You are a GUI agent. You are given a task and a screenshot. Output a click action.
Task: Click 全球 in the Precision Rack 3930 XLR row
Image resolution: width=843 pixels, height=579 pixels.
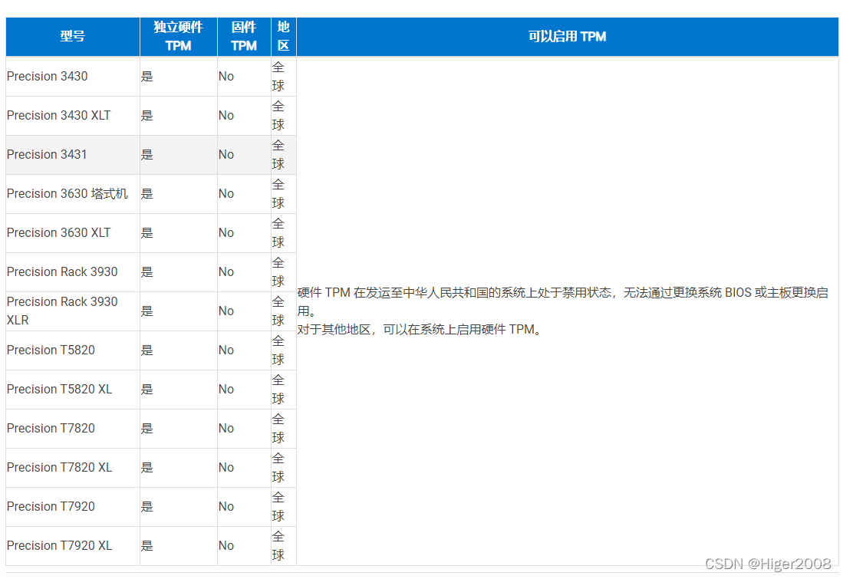[278, 311]
